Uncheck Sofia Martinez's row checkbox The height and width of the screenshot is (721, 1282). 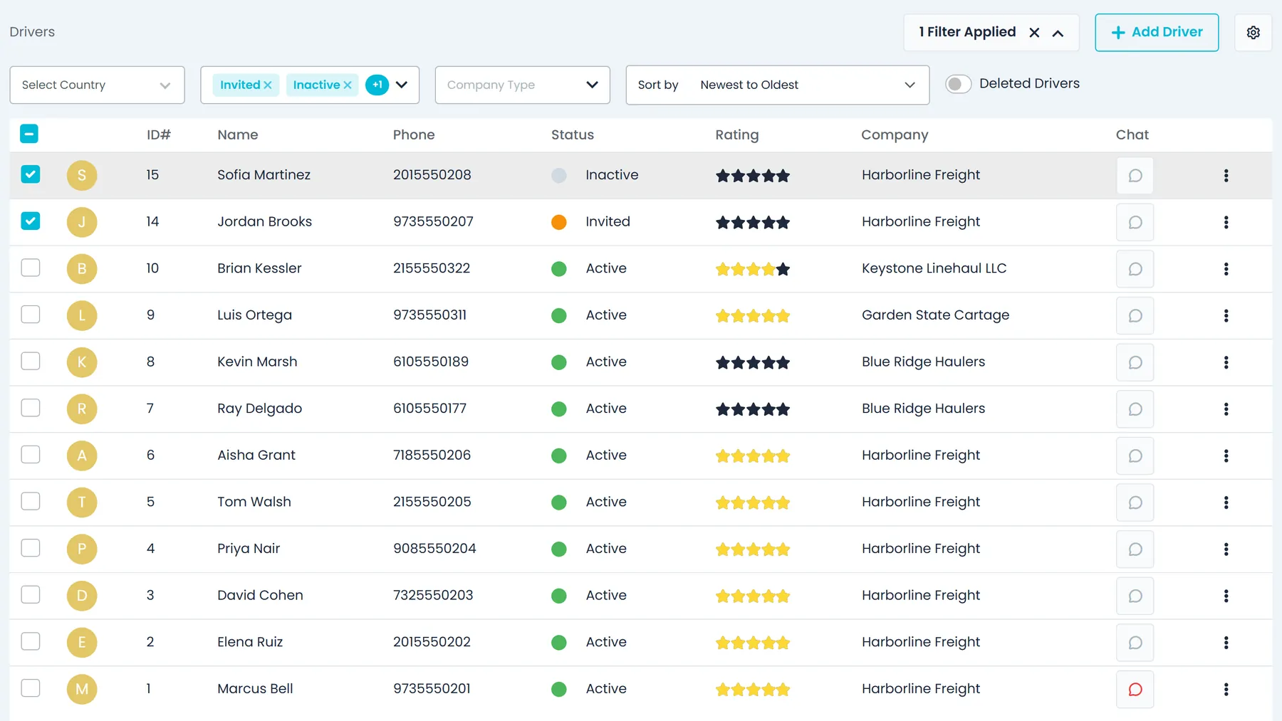31,174
